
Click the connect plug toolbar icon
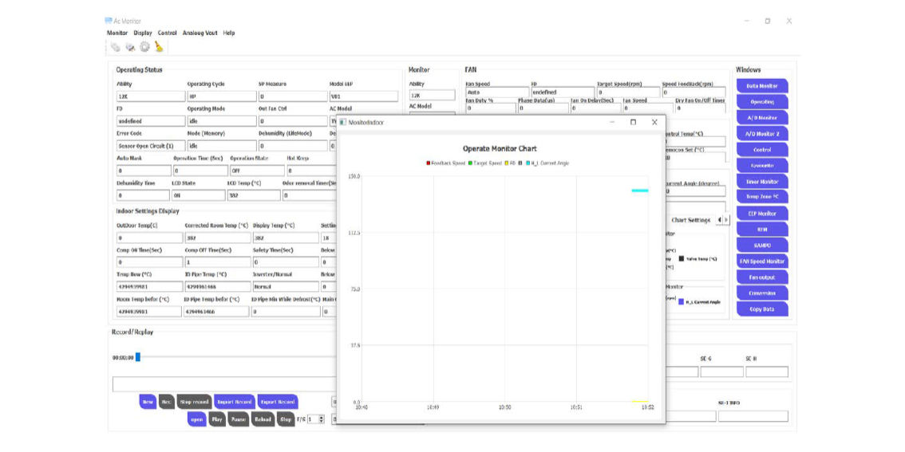click(116, 47)
